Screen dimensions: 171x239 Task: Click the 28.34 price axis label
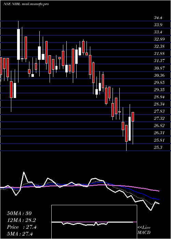159,104
